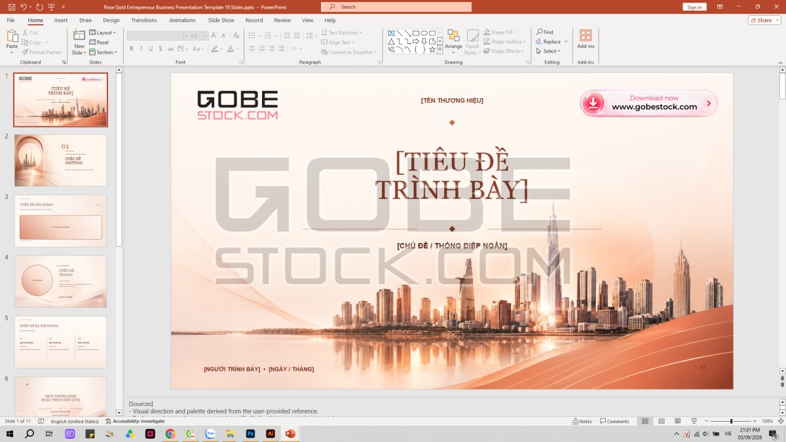Toggle Bold formatting
786x442 pixels.
[x=131, y=48]
